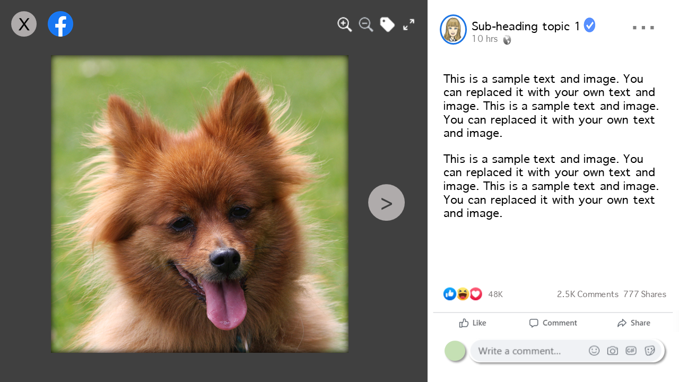This screenshot has height=382, width=679.
Task: Go to next photo with arrow button
Action: point(386,203)
